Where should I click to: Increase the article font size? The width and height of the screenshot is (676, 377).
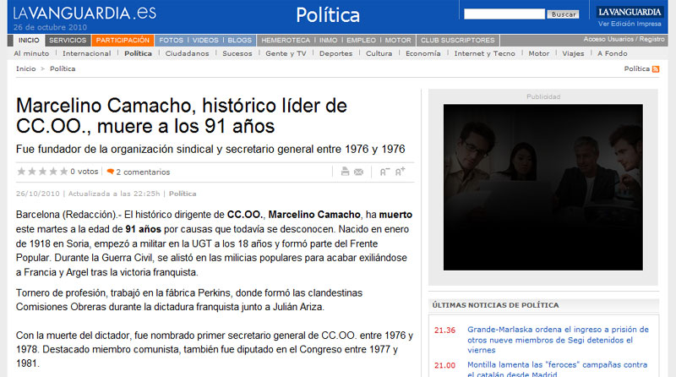pos(400,172)
